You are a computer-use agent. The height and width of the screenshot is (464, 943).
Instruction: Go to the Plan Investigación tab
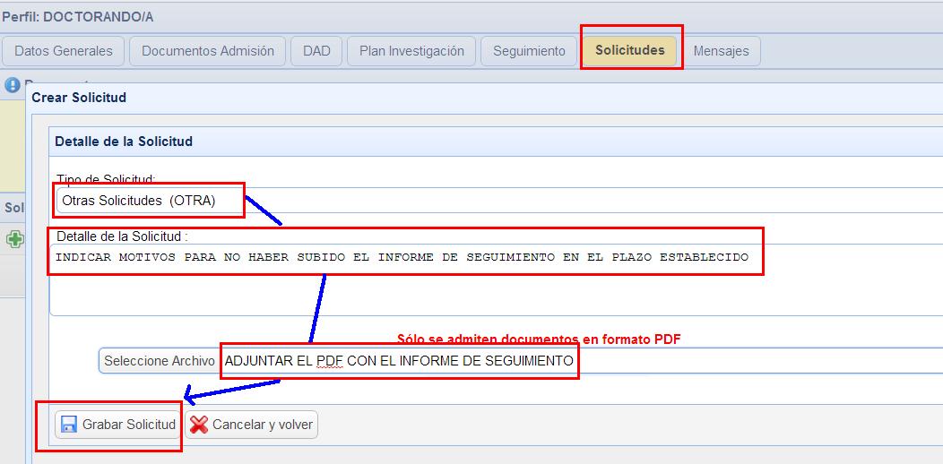[411, 51]
